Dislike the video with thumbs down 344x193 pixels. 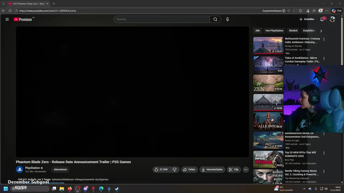click(x=175, y=169)
